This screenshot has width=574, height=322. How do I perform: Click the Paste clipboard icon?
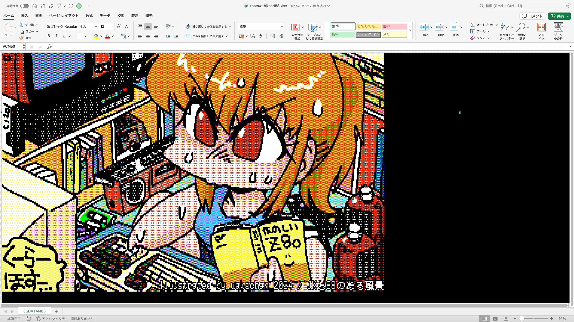[9, 28]
